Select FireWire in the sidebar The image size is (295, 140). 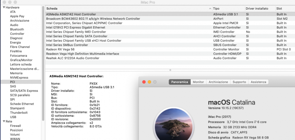point(16,51)
